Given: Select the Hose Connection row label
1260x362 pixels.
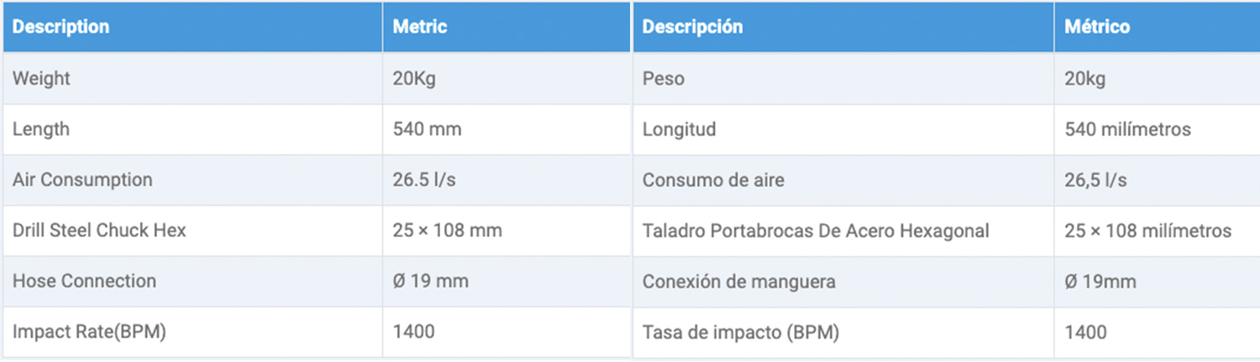Looking at the screenshot, I should [84, 281].
